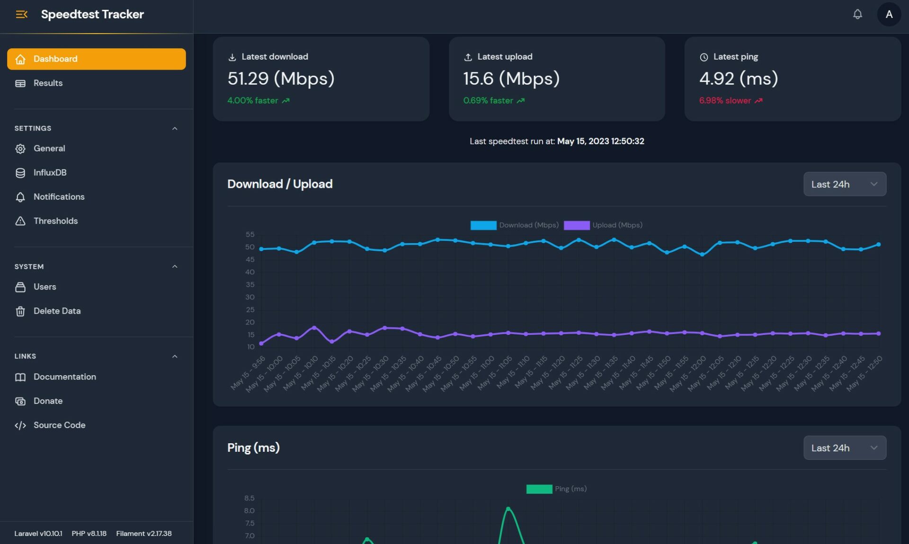Open the Last 24h dropdown for Download / Upload
This screenshot has width=909, height=544.
pos(845,184)
